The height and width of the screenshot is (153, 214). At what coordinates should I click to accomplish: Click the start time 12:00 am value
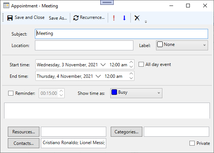point(118,65)
